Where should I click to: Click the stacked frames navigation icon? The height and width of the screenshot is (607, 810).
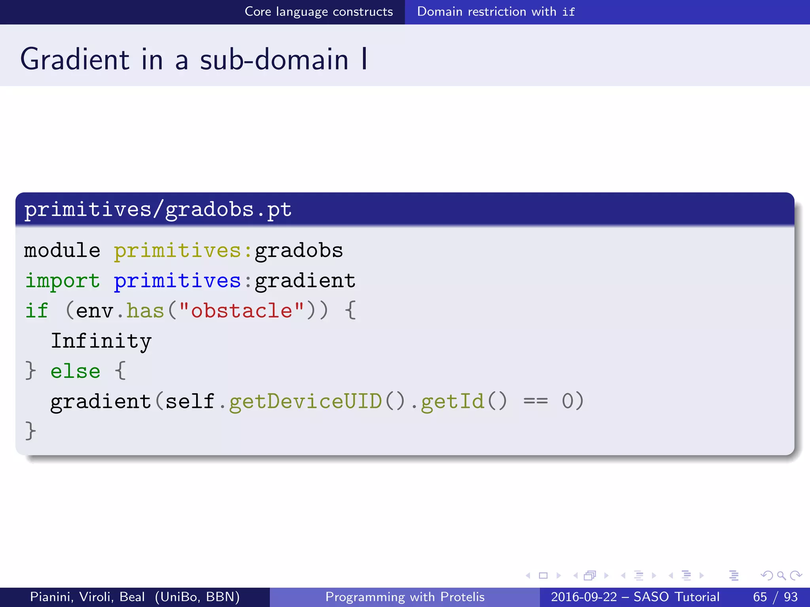[590, 575]
